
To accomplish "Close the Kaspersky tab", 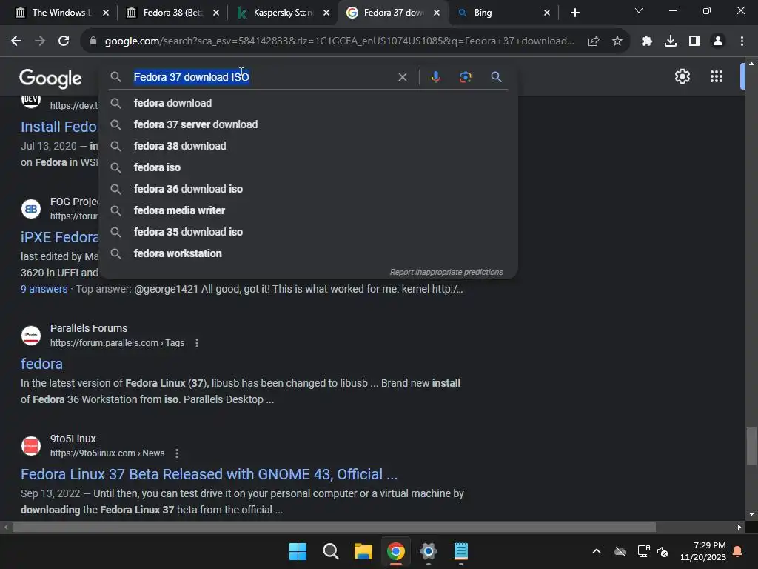I will tap(326, 13).
